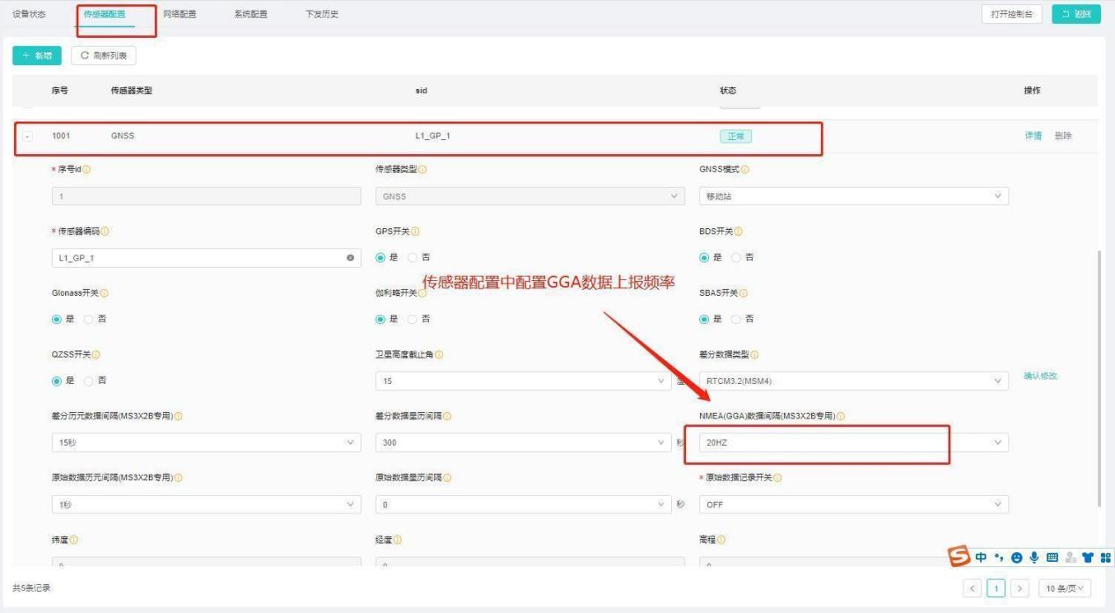Click the next page arrow in pagination
The image size is (1115, 613).
[x=1020, y=588]
